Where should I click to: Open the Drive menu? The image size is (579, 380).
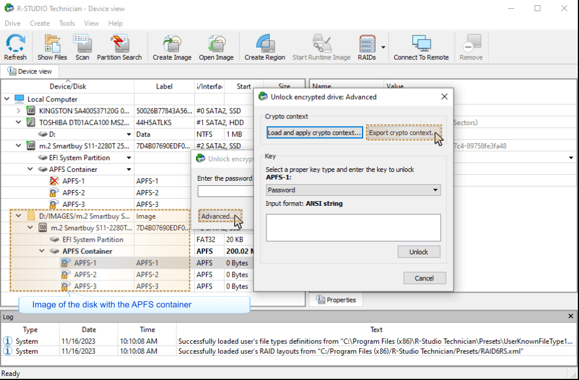[x=12, y=23]
